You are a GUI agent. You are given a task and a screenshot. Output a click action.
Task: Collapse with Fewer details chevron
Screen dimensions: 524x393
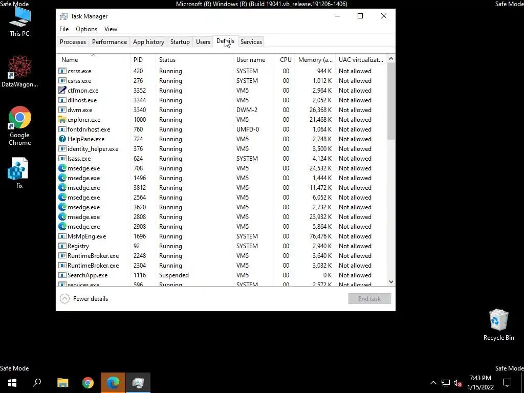[x=64, y=298]
